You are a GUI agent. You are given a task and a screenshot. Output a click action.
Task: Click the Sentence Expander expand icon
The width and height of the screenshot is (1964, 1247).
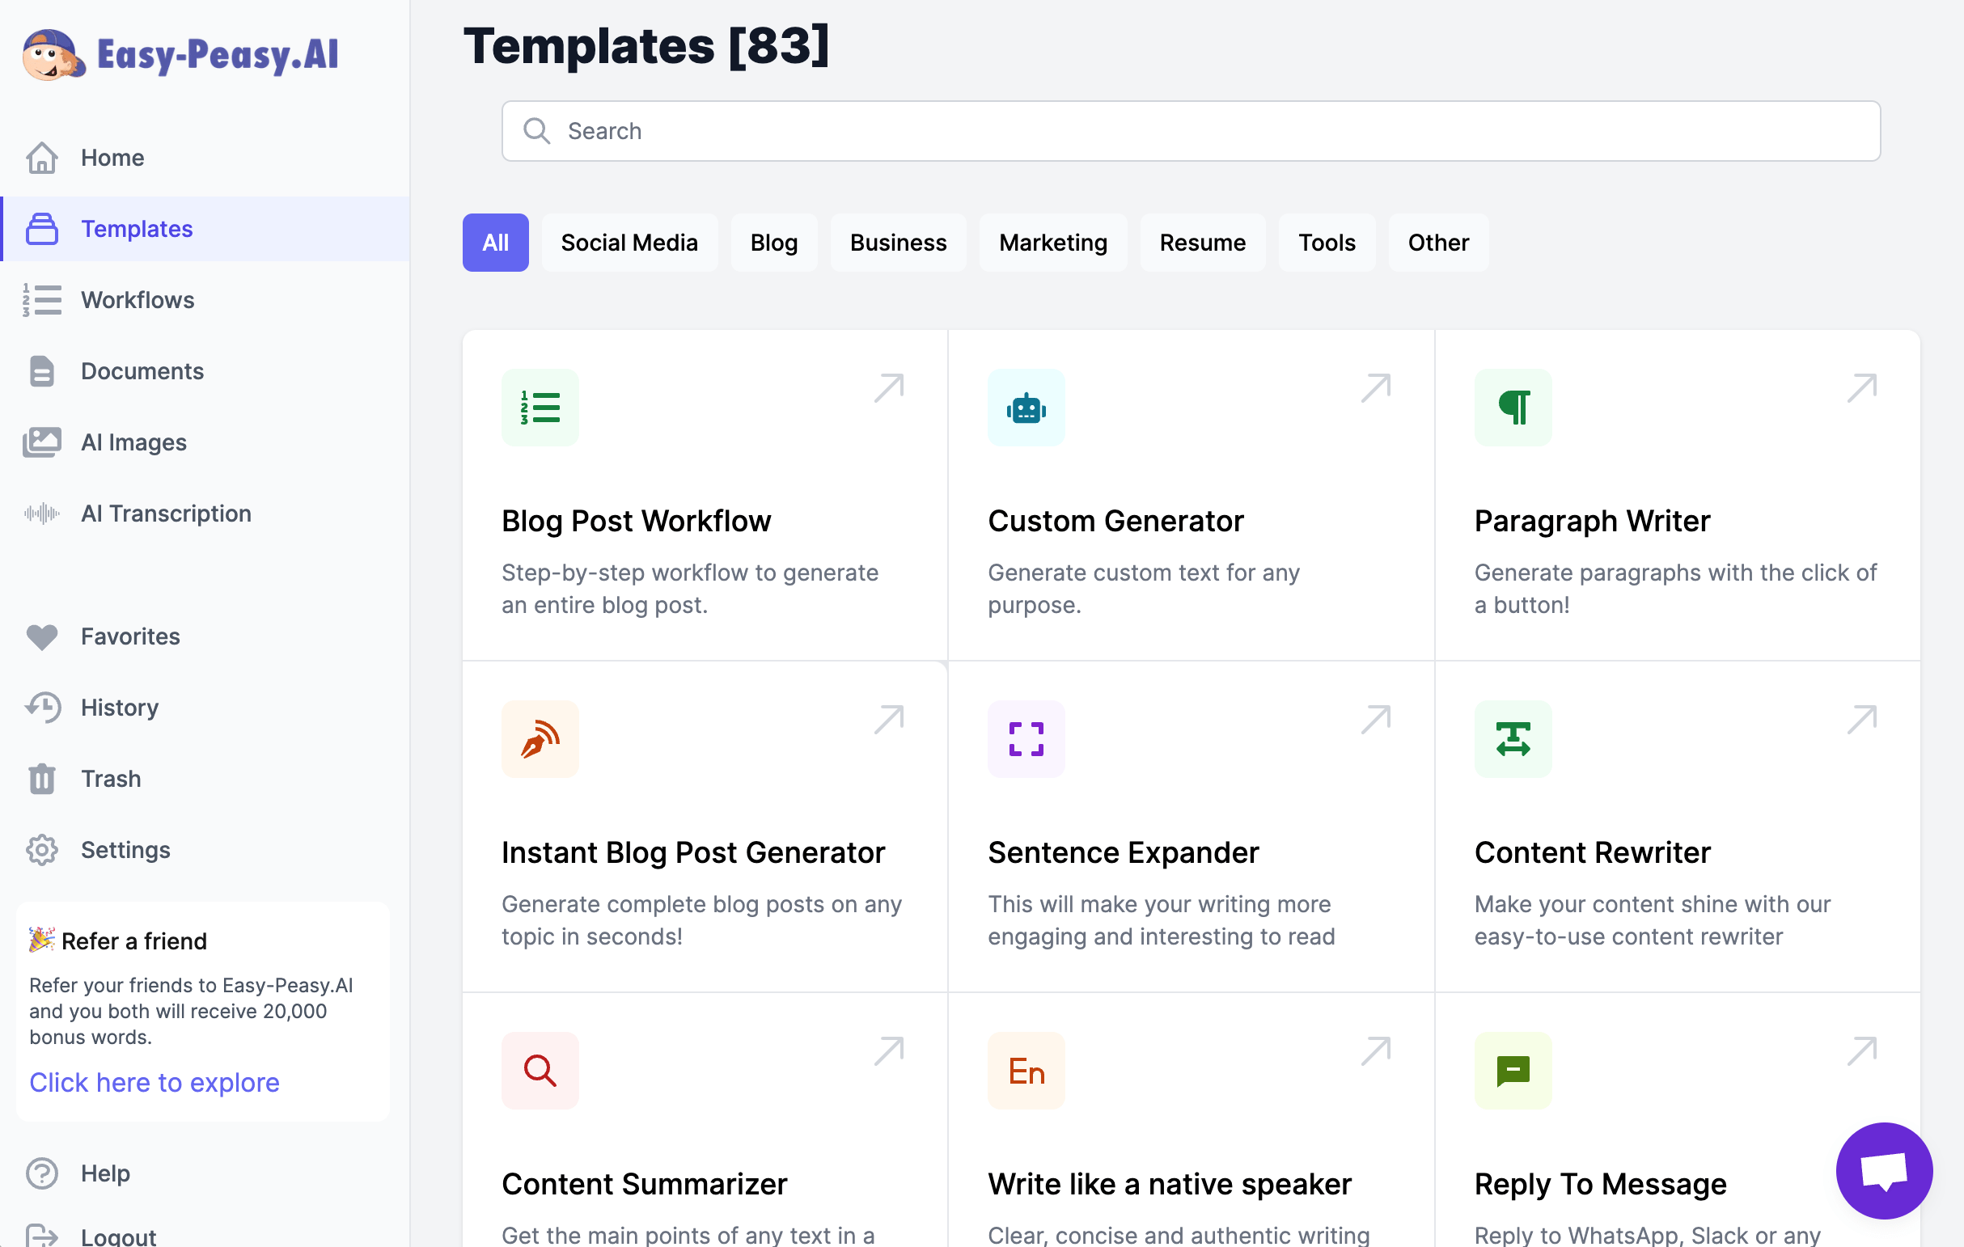click(1026, 739)
